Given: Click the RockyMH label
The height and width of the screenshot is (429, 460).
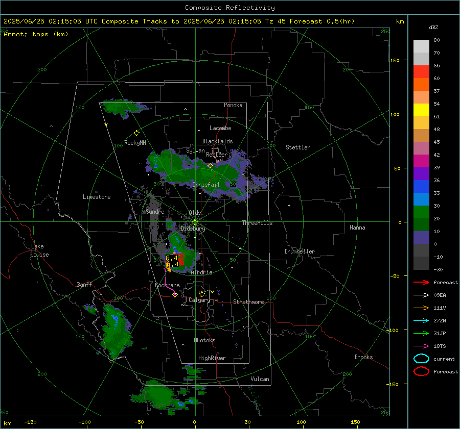Looking at the screenshot, I should 135,143.
